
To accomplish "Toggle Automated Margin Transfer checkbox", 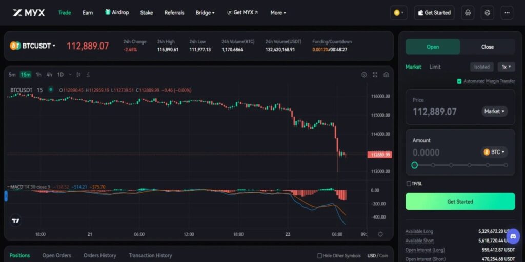I will pos(459,81).
